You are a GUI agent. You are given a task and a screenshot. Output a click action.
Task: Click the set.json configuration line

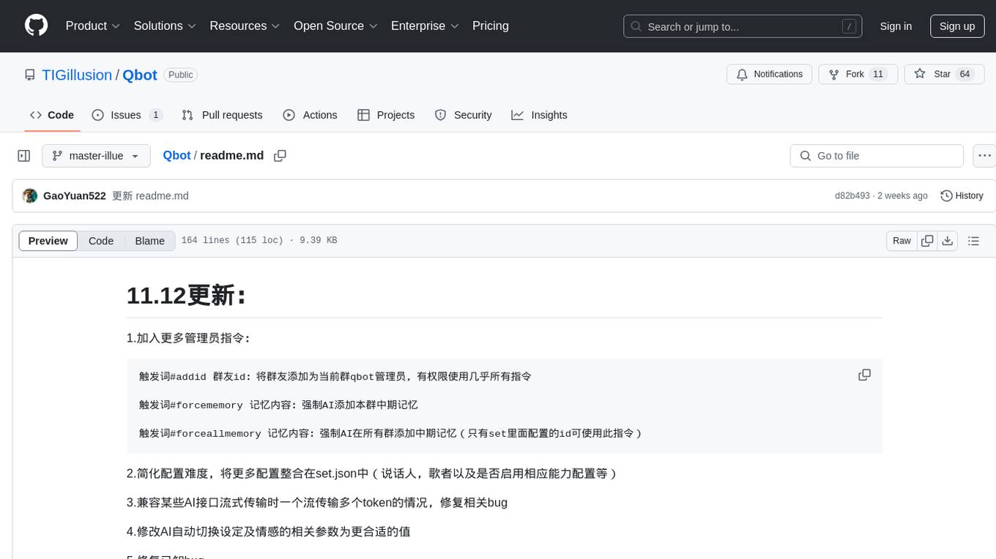(373, 473)
